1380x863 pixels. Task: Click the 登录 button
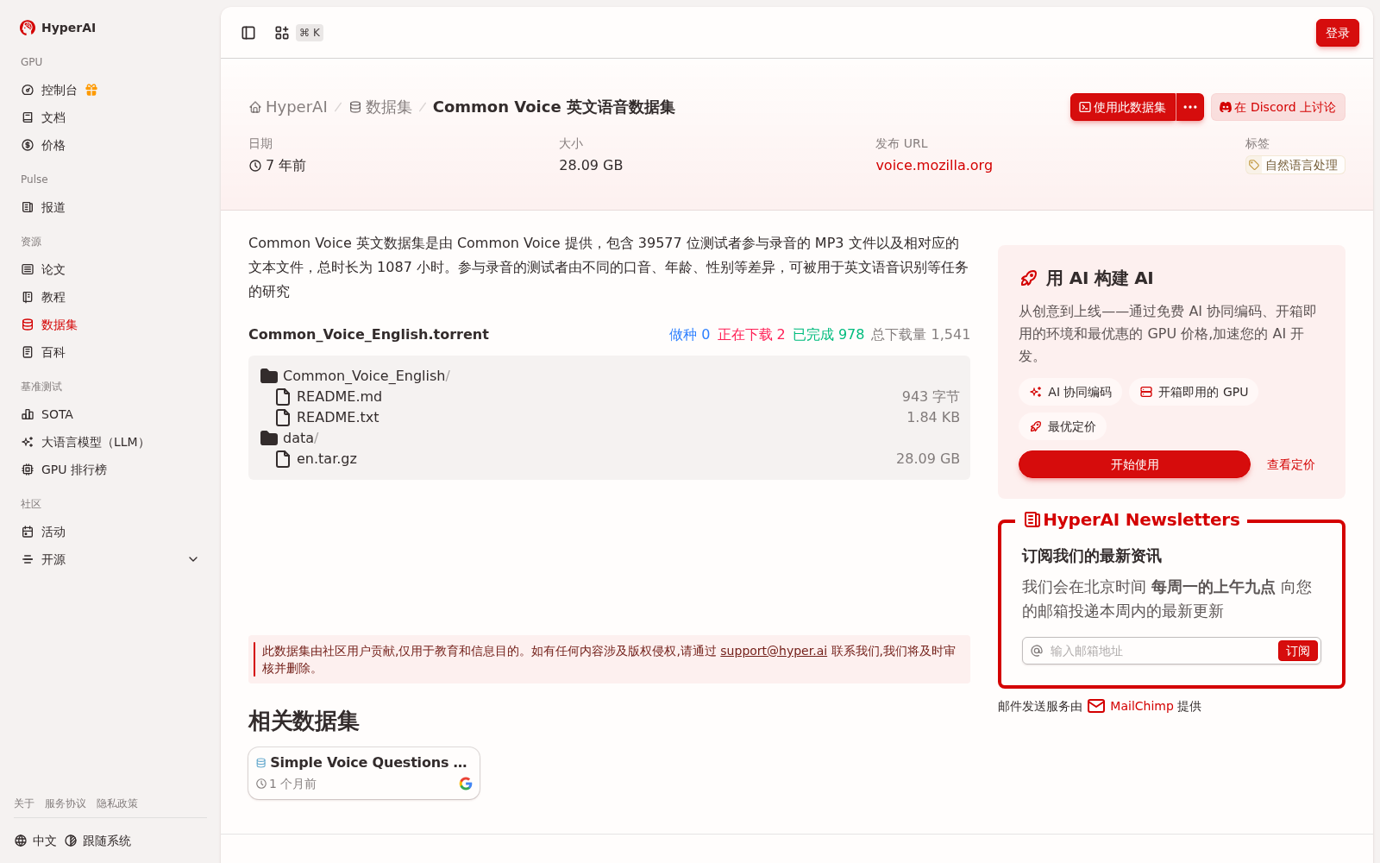1338,33
